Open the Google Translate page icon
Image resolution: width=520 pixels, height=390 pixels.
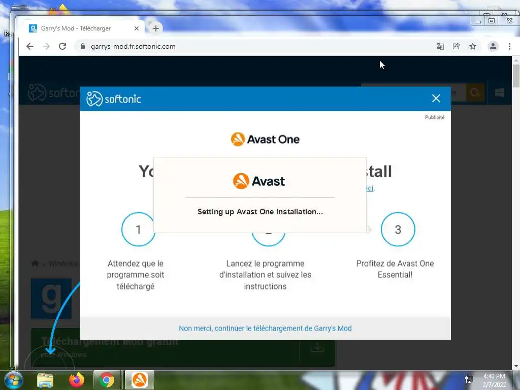[440, 46]
